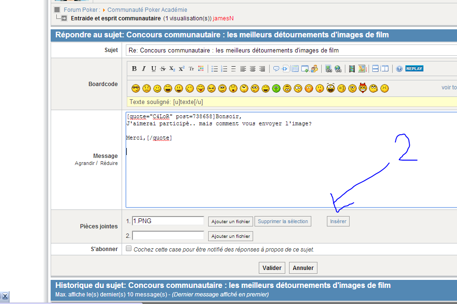457x304 pixels.
Task: Align text to the left
Action: (x=243, y=69)
